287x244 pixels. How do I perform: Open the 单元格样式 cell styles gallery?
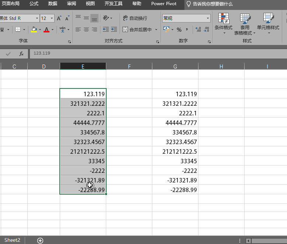coord(268,24)
